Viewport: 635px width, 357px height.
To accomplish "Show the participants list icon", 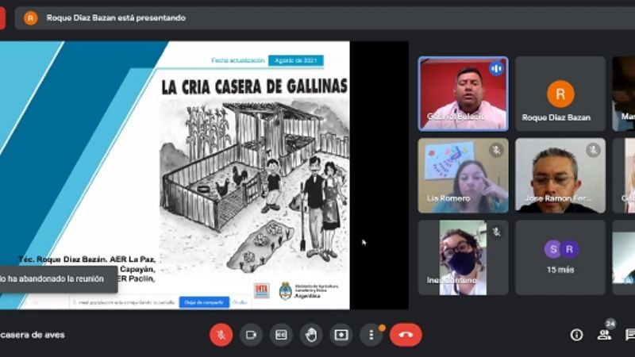I will (604, 335).
